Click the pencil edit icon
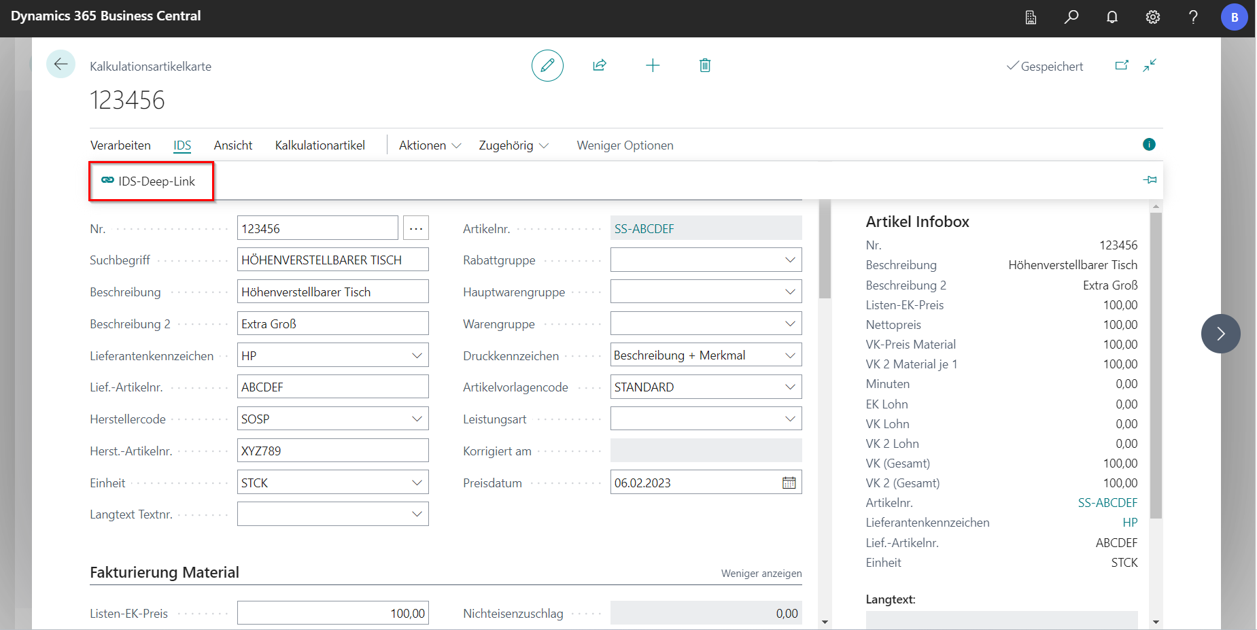 click(x=547, y=65)
